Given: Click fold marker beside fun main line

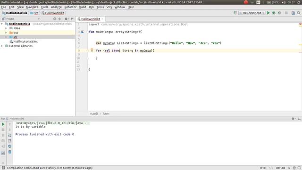Looking at the screenshot, I should [x=88, y=32].
